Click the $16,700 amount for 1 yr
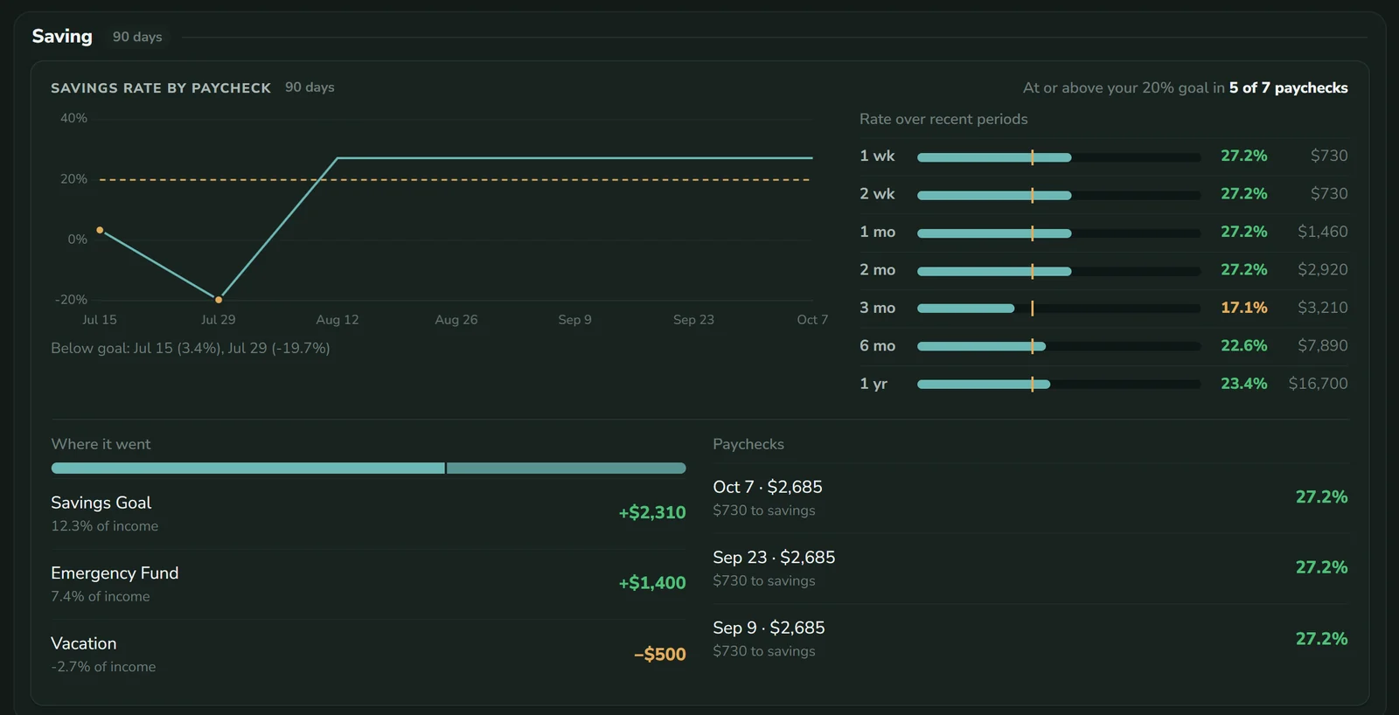 click(1318, 384)
